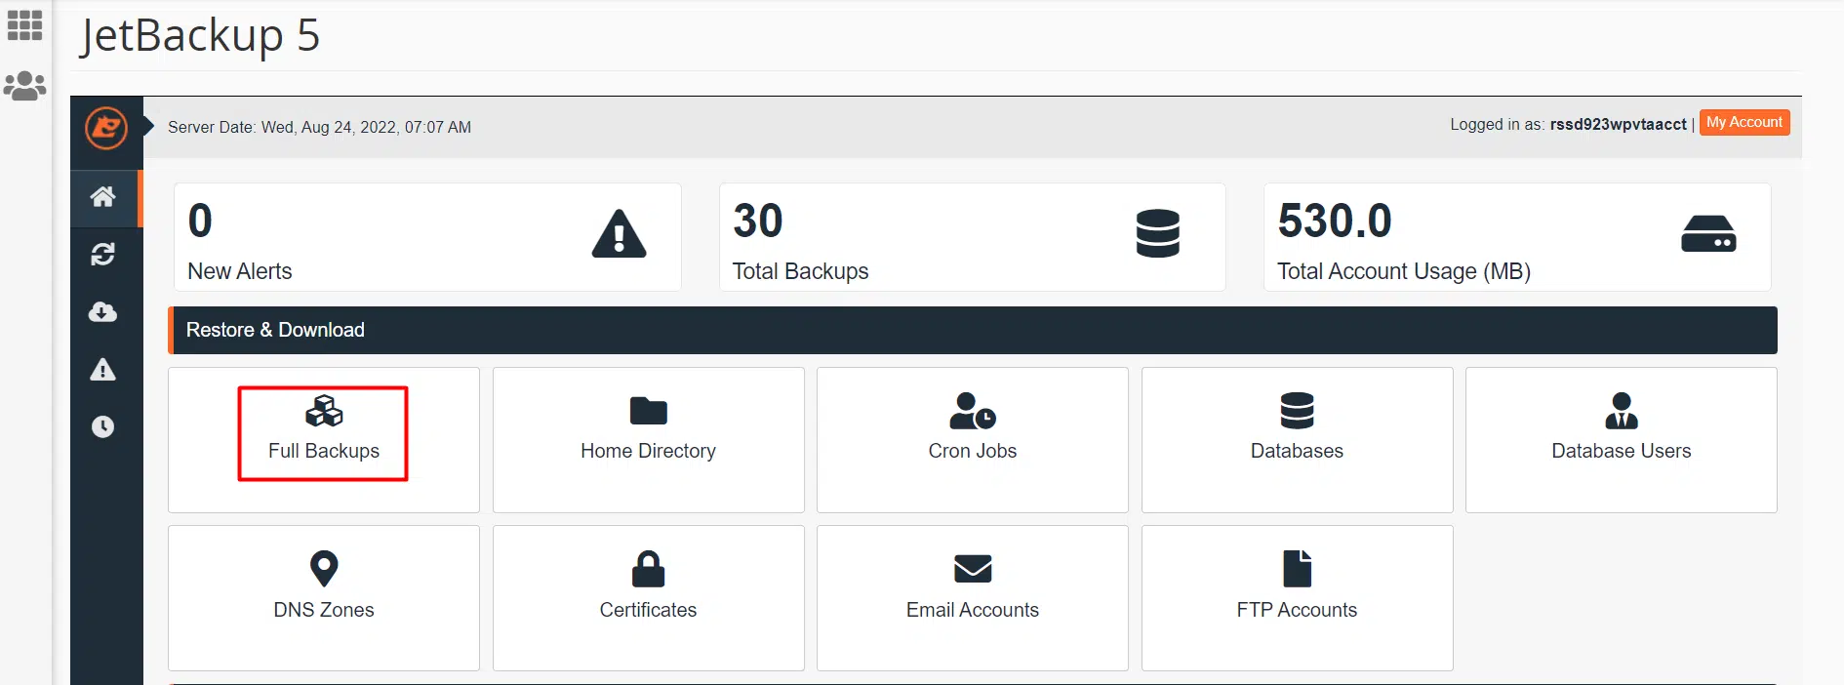Screen dimensions: 1844x685
Task: Click the Total Backups summary card
Action: point(972,237)
